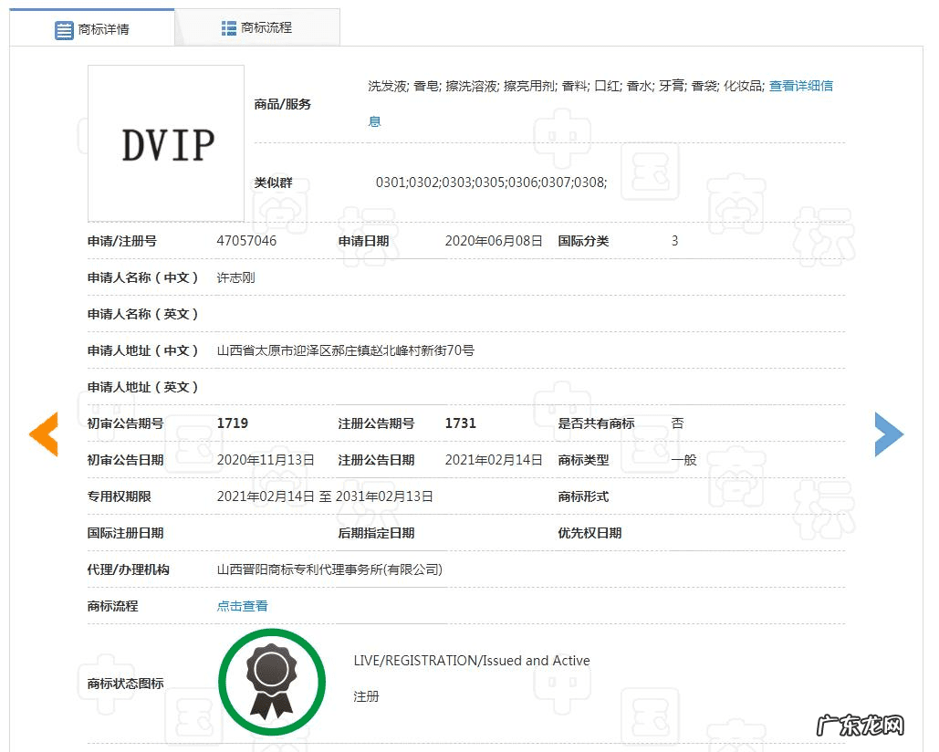
Task: Click the orange left navigation arrow
Action: tap(42, 434)
